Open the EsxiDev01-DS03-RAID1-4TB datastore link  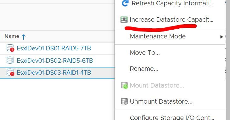point(54,72)
